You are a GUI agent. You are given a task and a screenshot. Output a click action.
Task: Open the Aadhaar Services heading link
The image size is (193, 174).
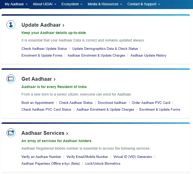click(43, 133)
